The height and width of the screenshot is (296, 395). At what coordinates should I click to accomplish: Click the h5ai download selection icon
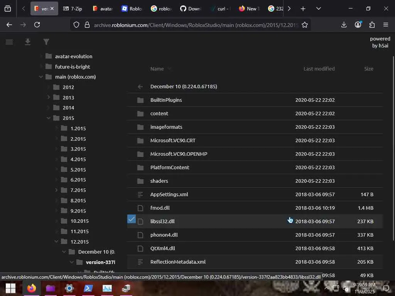[x=28, y=42]
